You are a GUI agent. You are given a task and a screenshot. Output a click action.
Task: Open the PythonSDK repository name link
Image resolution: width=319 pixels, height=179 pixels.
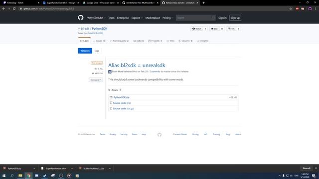(x=100, y=29)
